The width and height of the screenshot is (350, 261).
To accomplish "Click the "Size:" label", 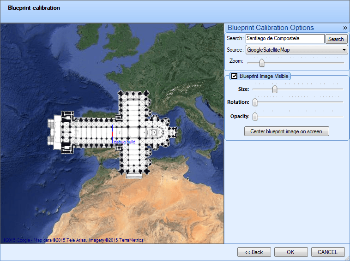I will [243, 89].
